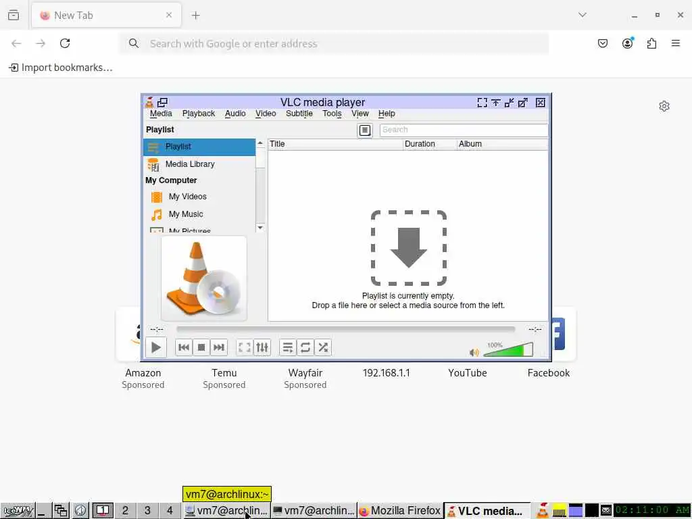
Task: Open the Audio menu in VLC
Action: coord(235,114)
